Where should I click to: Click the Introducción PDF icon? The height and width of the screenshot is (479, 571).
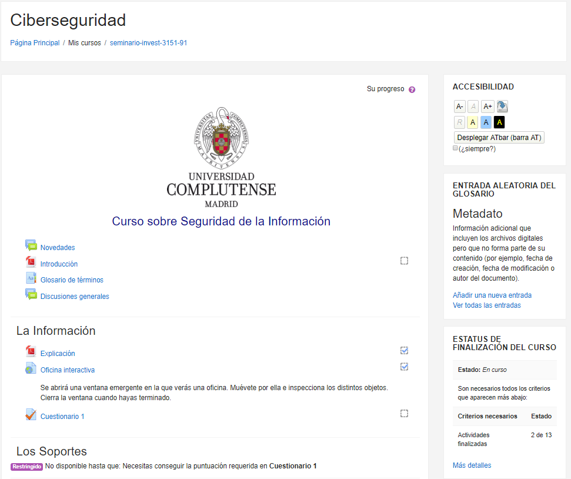tap(31, 262)
